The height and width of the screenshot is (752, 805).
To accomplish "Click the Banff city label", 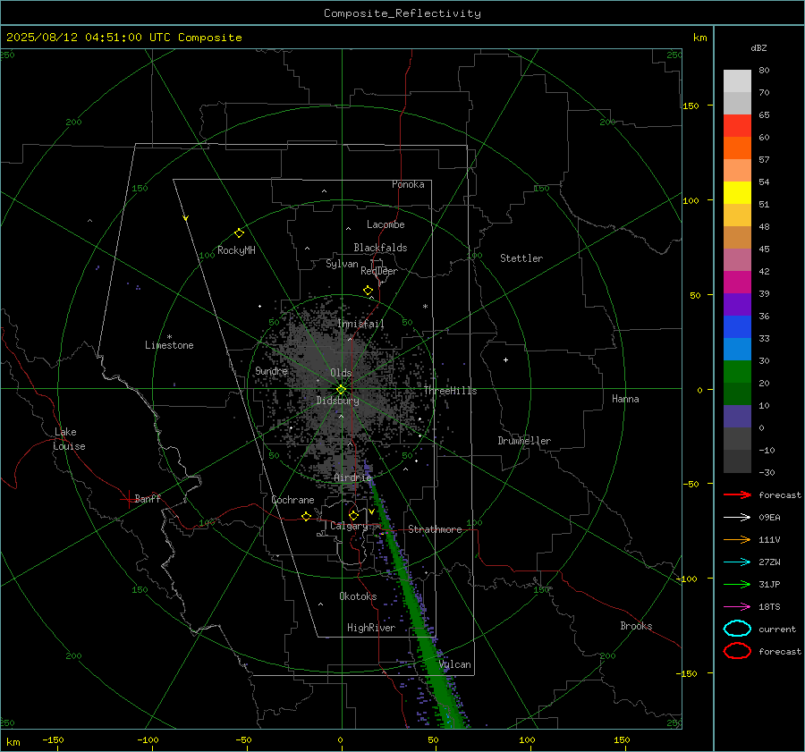I will 148,499.
